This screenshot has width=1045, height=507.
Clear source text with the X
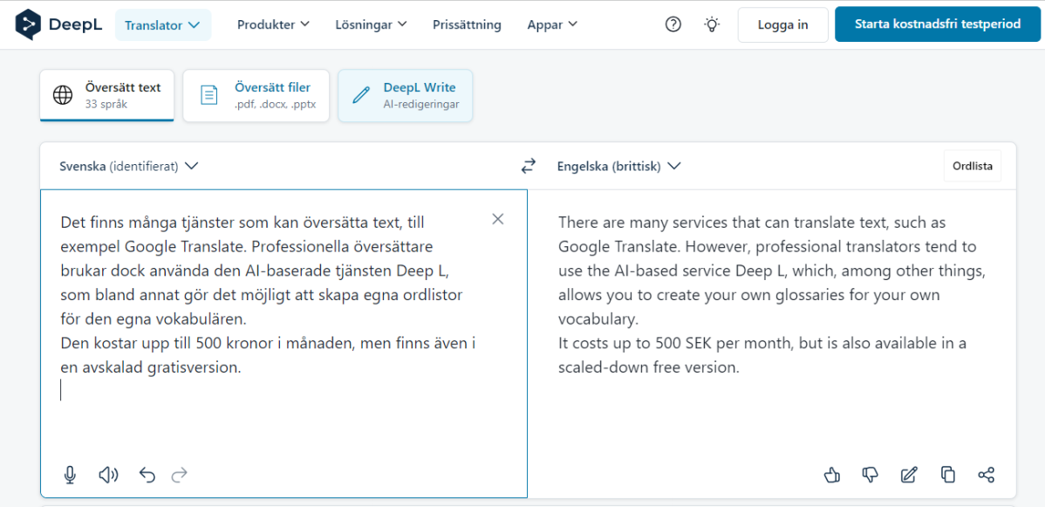pos(498,219)
